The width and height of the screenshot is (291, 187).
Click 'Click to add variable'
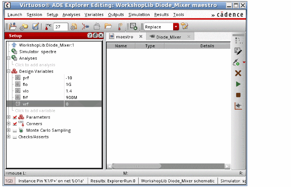point(35,111)
